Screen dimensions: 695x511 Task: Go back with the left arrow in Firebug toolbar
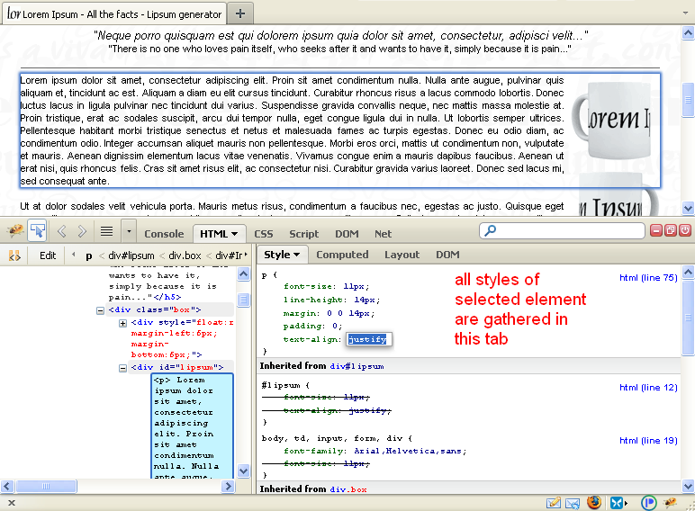[x=61, y=230]
